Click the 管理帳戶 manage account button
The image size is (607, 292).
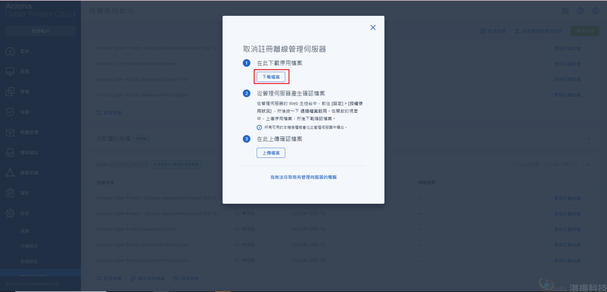(40, 31)
